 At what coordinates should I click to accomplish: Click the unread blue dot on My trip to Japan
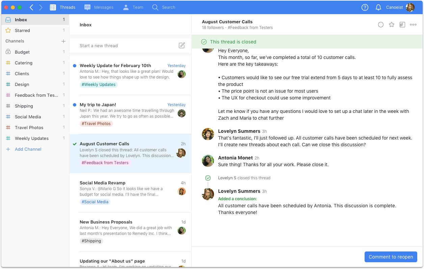click(75, 105)
